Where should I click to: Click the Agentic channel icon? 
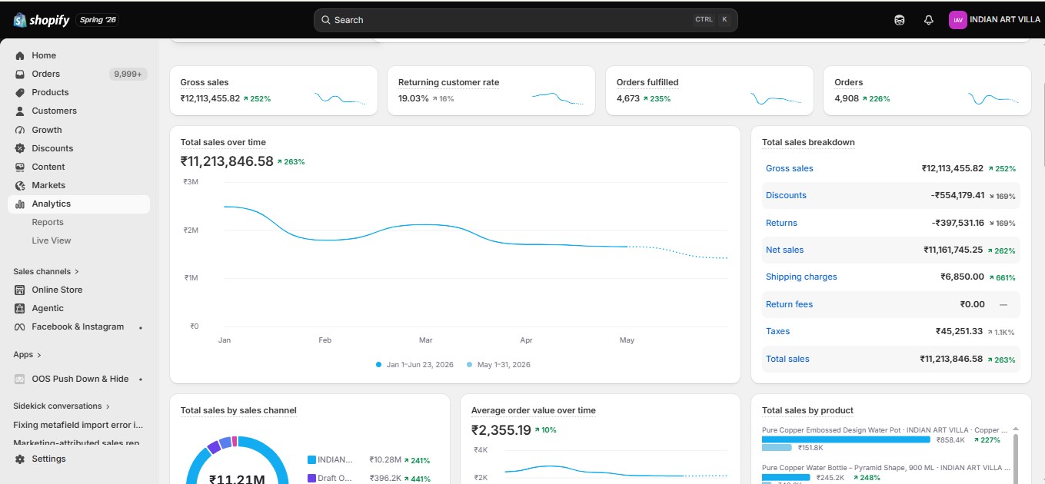pyautogui.click(x=20, y=308)
